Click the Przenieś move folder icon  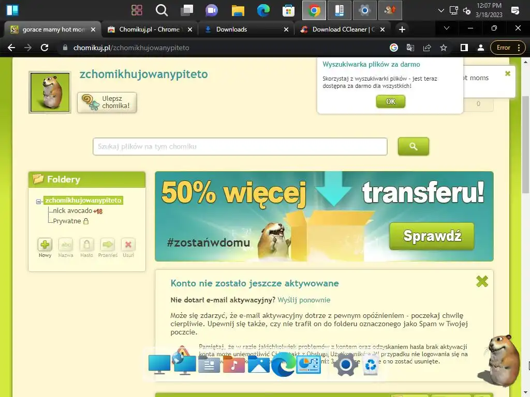pyautogui.click(x=108, y=248)
